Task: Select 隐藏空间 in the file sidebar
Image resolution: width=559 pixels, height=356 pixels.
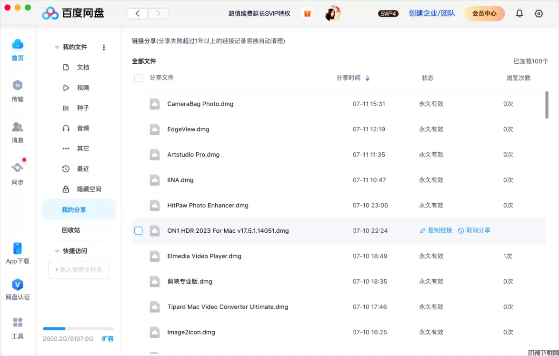Action: (x=89, y=189)
